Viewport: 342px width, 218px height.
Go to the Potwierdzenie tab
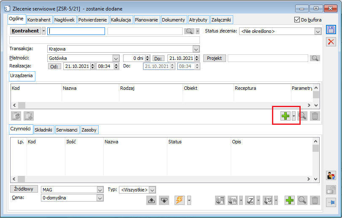[93, 20]
